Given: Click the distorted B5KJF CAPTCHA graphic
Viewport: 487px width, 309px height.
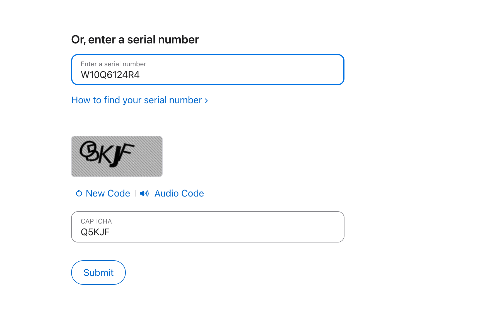Looking at the screenshot, I should [117, 156].
